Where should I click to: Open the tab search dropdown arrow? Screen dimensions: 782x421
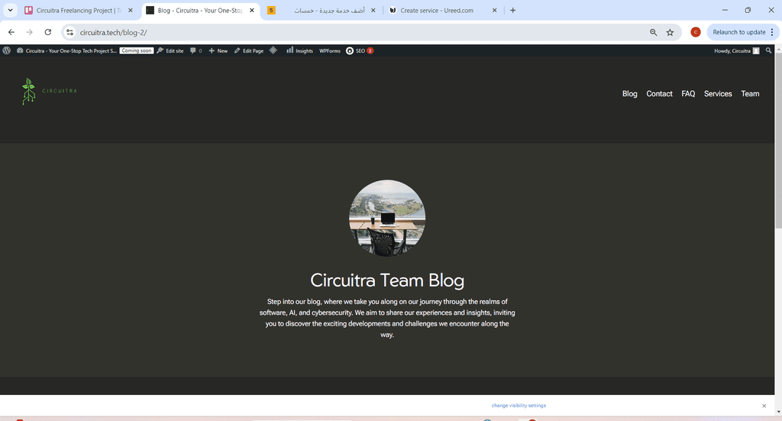coord(10,10)
